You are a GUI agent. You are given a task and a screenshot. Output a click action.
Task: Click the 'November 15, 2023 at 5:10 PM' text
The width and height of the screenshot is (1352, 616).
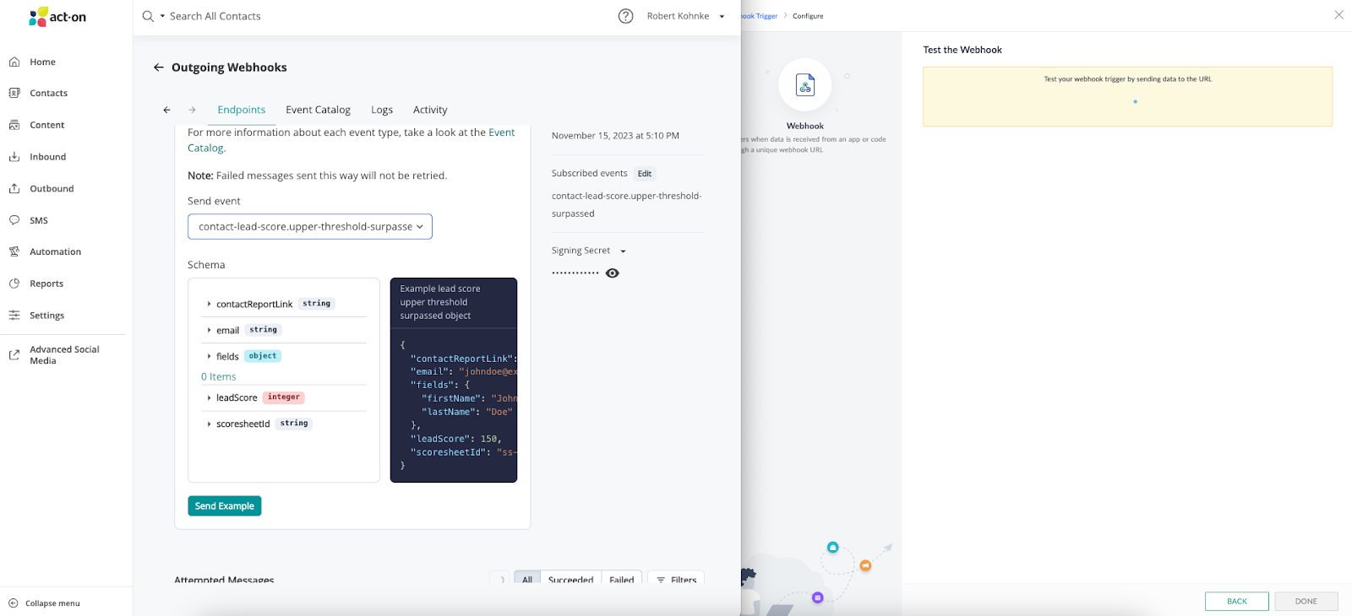click(615, 136)
